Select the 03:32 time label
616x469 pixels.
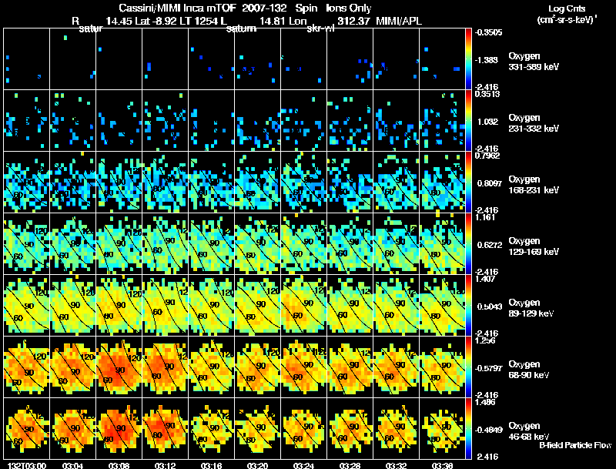click(396, 466)
